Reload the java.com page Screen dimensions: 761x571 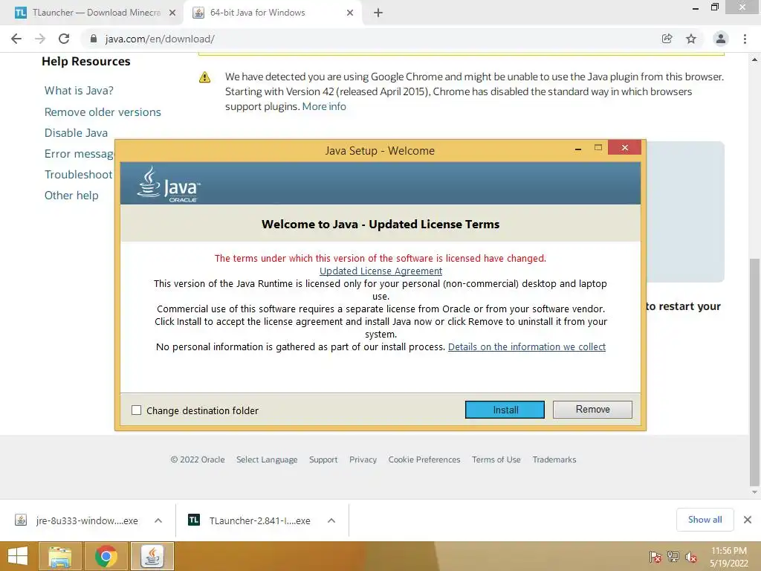(64, 39)
